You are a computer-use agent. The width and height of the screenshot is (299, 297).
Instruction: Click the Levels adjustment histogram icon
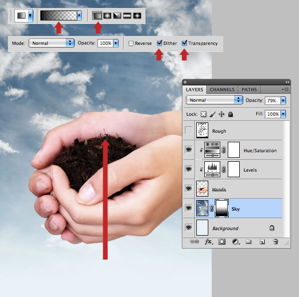click(212, 169)
